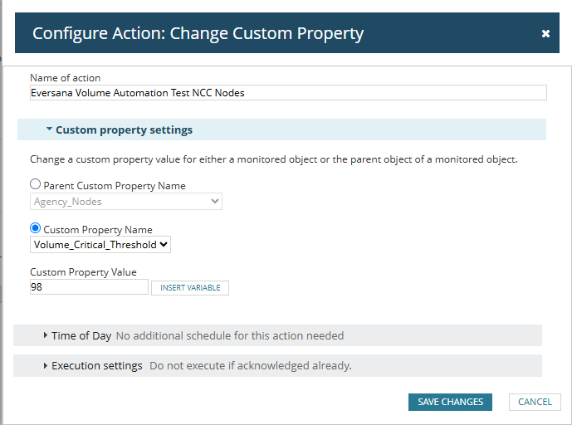Click 'No additional schedule for this action needed'
This screenshot has height=425, width=572.
pos(229,336)
